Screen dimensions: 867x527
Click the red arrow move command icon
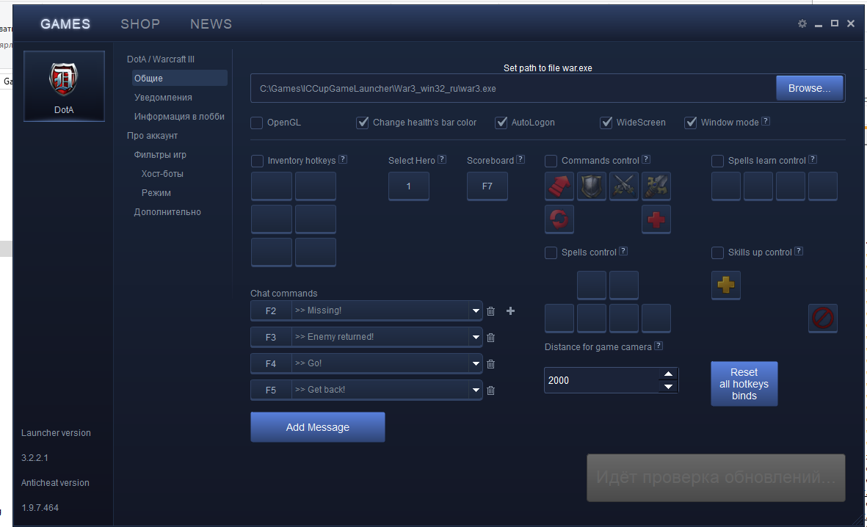559,186
